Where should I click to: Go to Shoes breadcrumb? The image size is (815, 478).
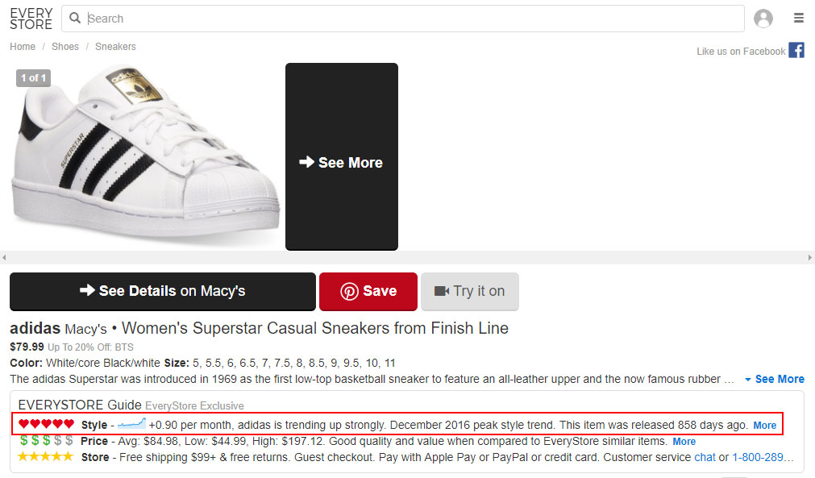(65, 47)
